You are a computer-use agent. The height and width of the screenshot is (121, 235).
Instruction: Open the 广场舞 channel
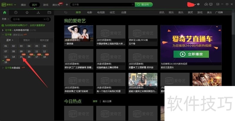(219, 12)
